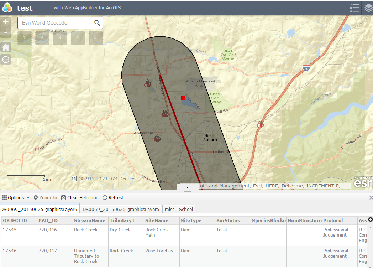The height and width of the screenshot is (268, 373).
Task: Click the 'test' app title
Action: pos(25,8)
